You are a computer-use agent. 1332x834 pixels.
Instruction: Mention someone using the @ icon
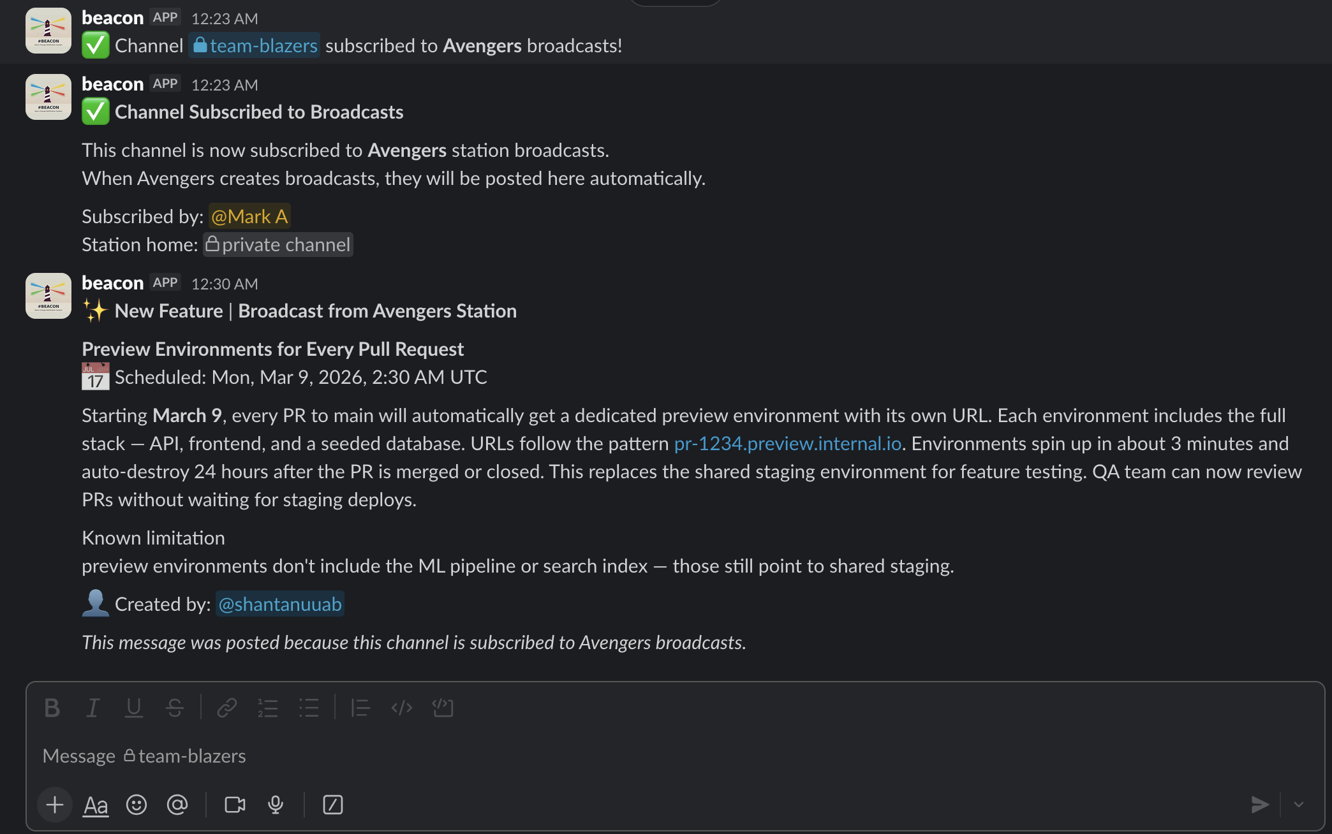[x=177, y=805]
